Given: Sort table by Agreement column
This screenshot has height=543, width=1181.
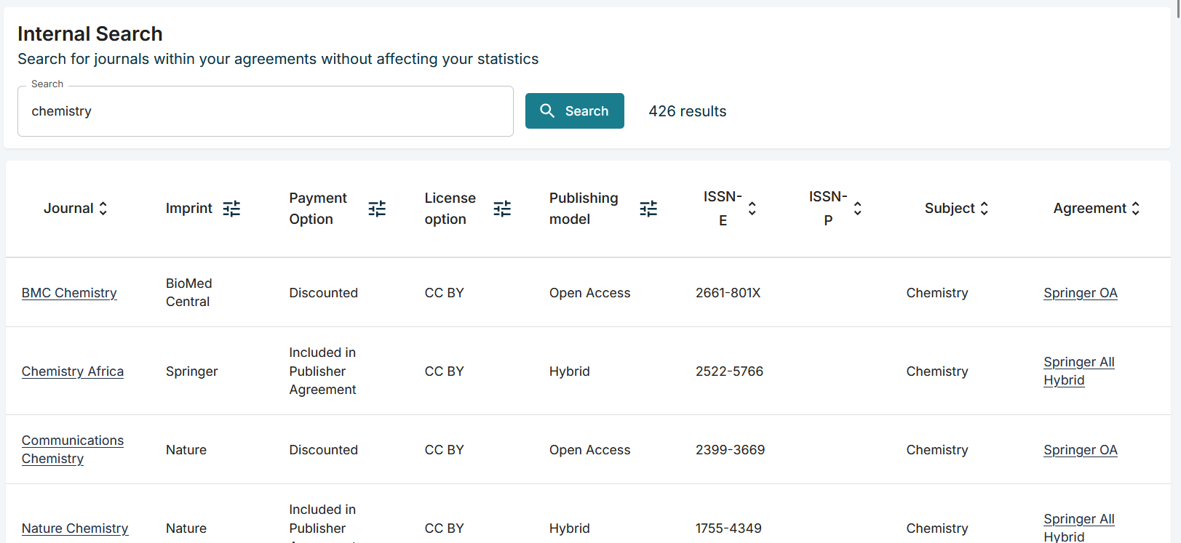Looking at the screenshot, I should (1135, 209).
